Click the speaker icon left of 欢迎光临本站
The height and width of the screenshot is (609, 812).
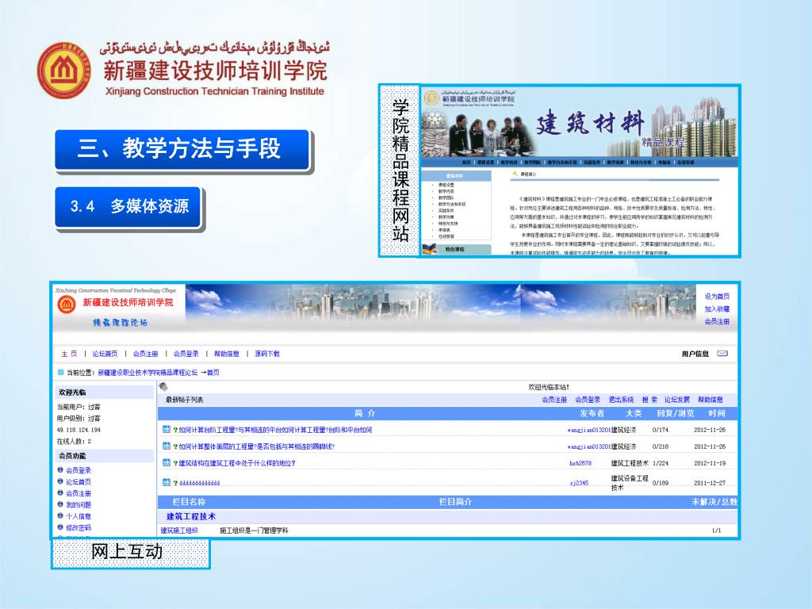[x=163, y=386]
